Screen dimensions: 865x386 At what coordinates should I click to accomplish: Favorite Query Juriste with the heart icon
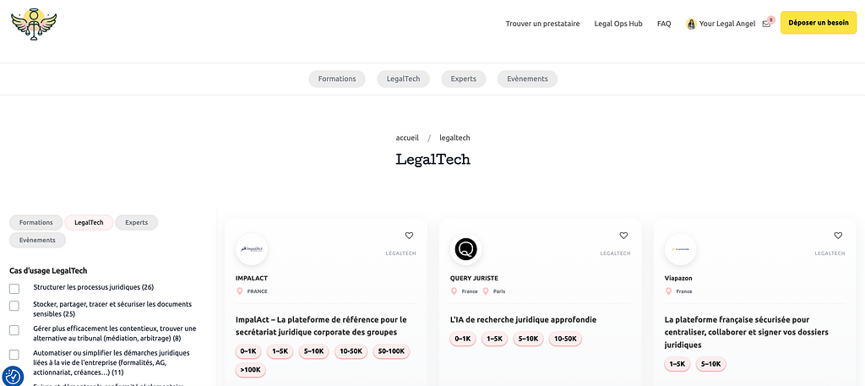click(x=624, y=236)
